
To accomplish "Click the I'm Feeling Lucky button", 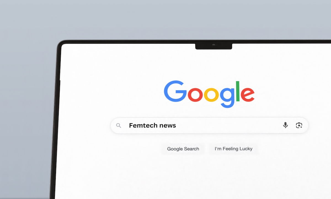I will (234, 149).
